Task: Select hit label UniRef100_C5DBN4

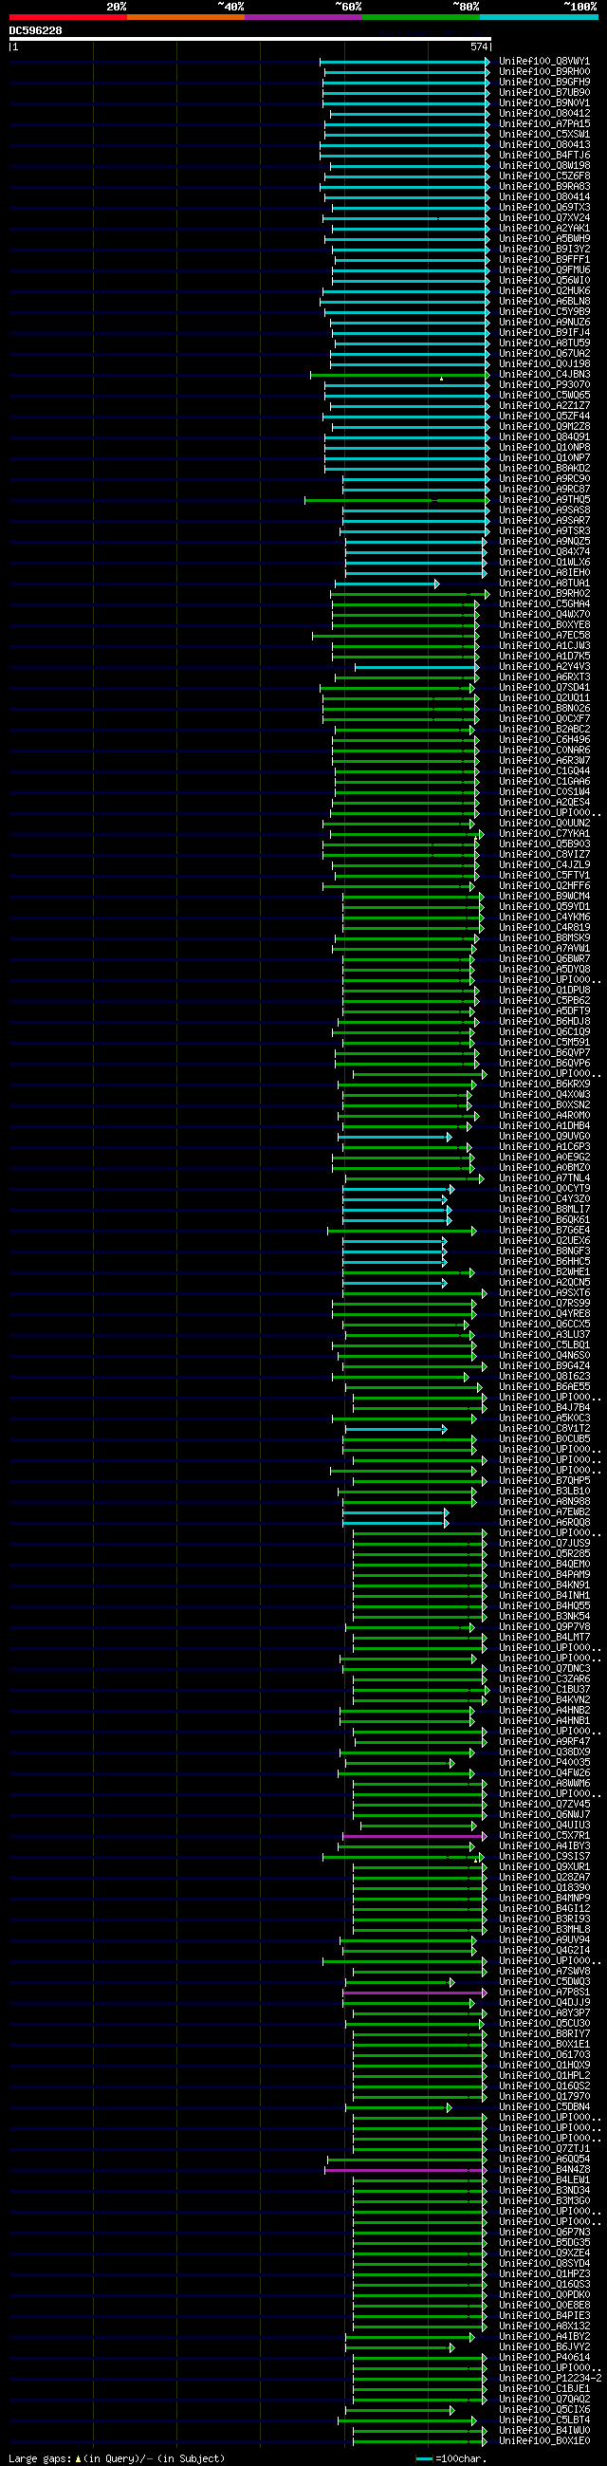Action: (x=543, y=2107)
